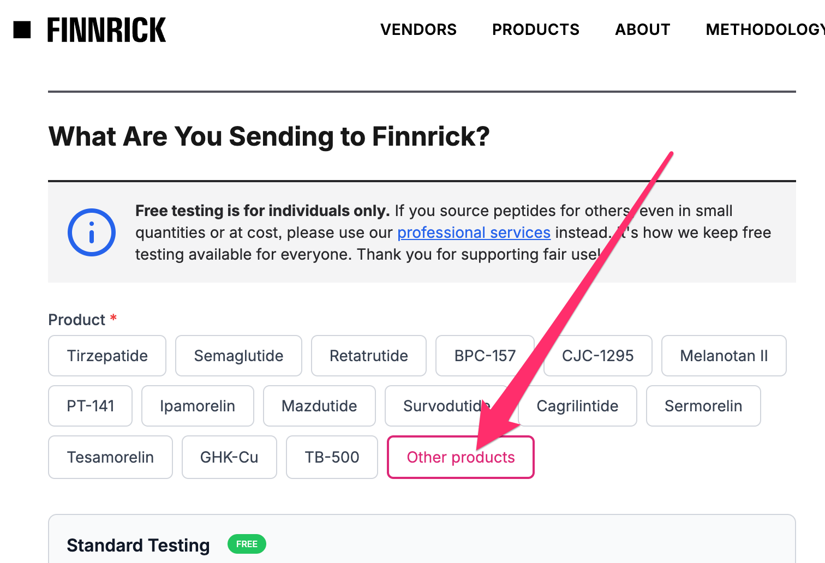The height and width of the screenshot is (563, 825).
Task: Open the About menu item
Action: (643, 29)
